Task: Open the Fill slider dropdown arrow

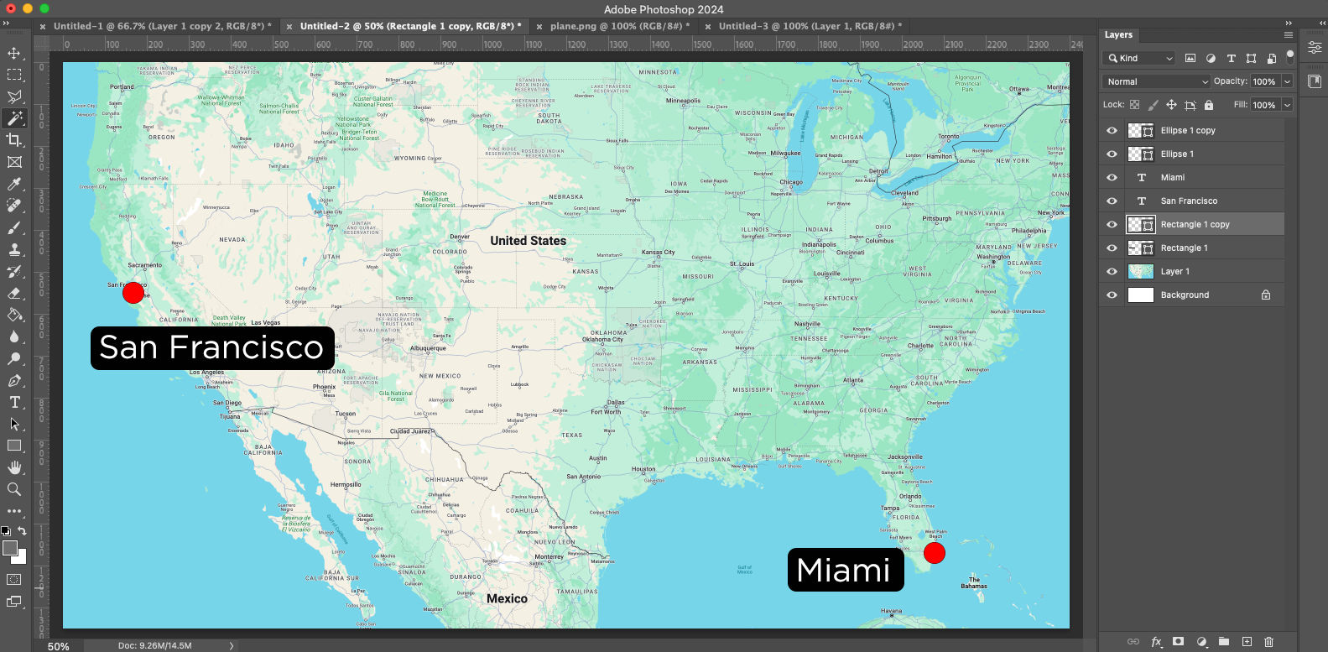Action: tap(1287, 105)
